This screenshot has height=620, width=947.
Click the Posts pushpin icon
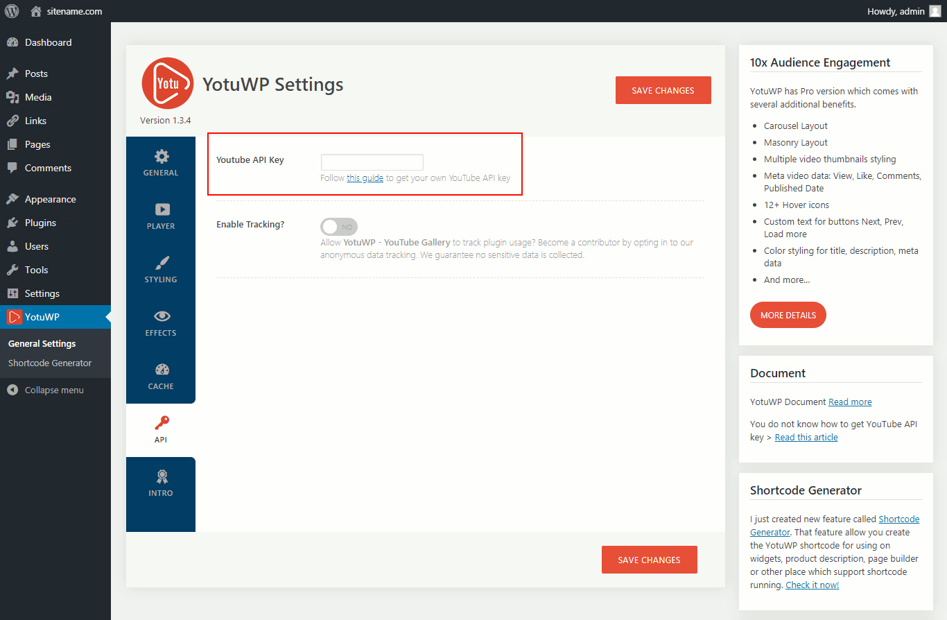coord(12,74)
